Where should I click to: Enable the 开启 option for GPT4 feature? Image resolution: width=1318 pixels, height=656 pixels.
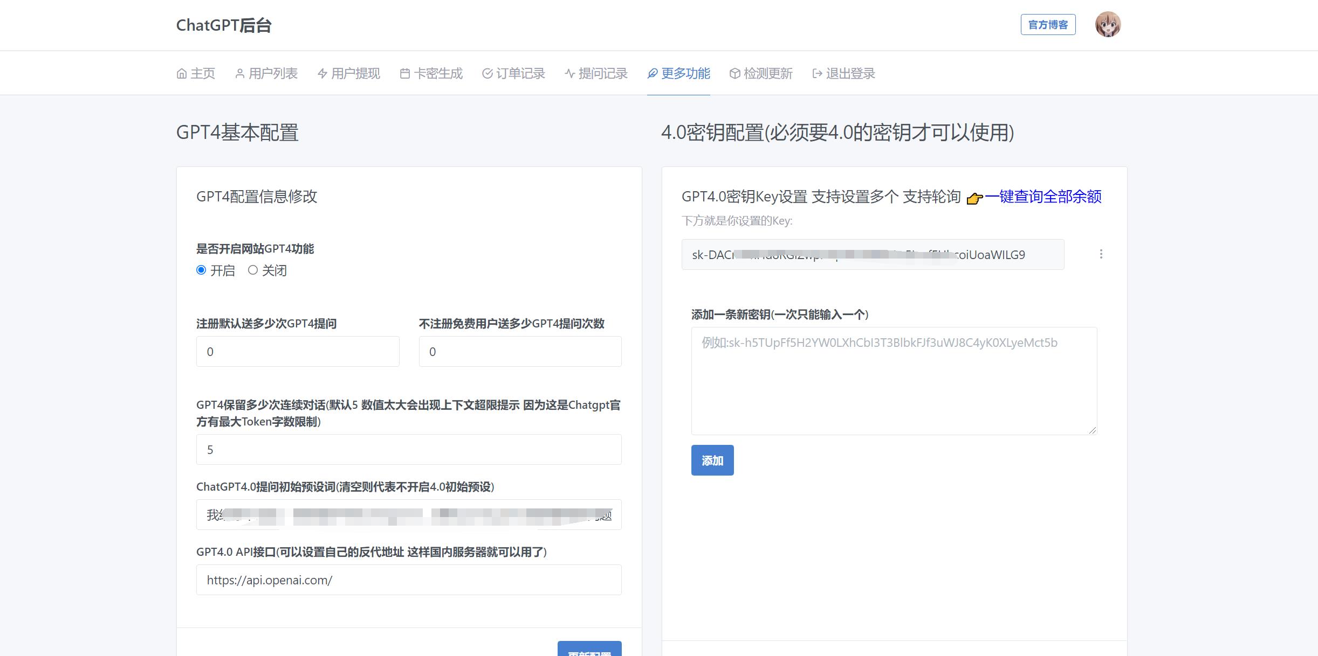coord(201,270)
